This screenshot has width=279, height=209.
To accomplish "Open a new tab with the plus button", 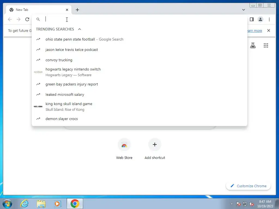I will [x=77, y=10].
